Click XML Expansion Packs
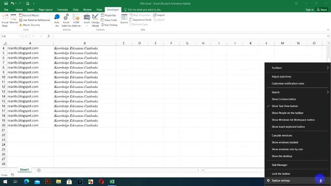Image resolution: width=331 pixels, height=186 pixels. 140,20
